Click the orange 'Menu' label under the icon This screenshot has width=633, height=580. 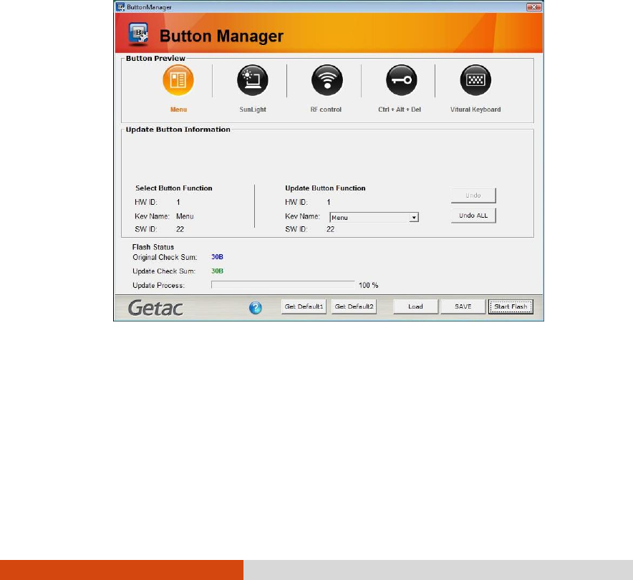[x=178, y=110]
